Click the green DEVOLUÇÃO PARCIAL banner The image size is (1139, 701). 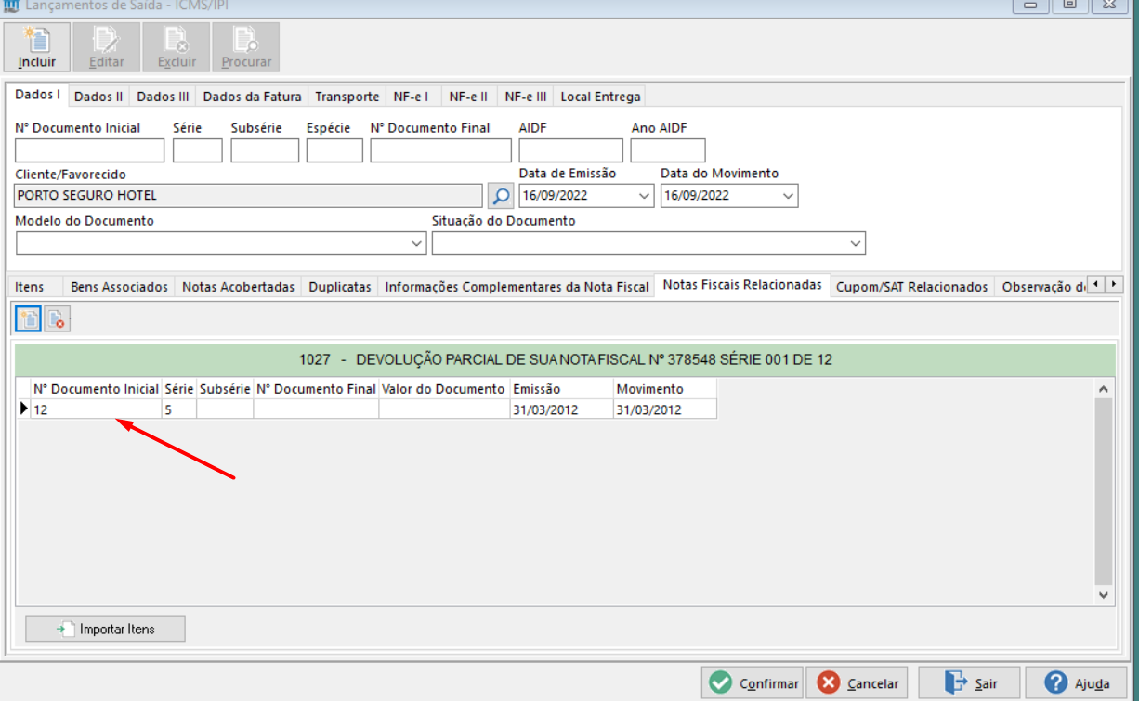pos(565,359)
